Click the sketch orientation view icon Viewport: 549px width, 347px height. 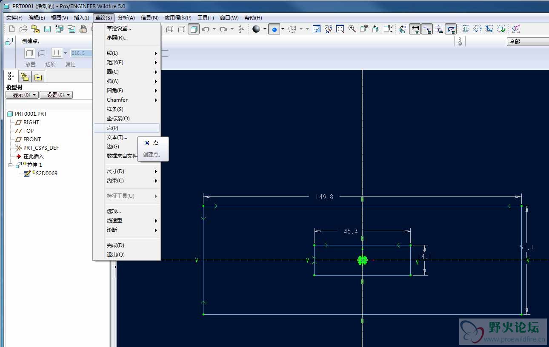(x=403, y=29)
